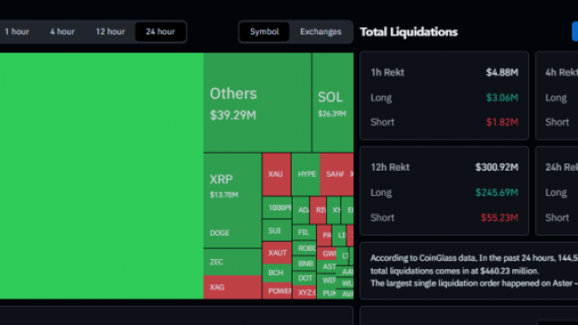Click the 4h Rekt card label
Image resolution: width=578 pixels, height=325 pixels.
point(562,72)
